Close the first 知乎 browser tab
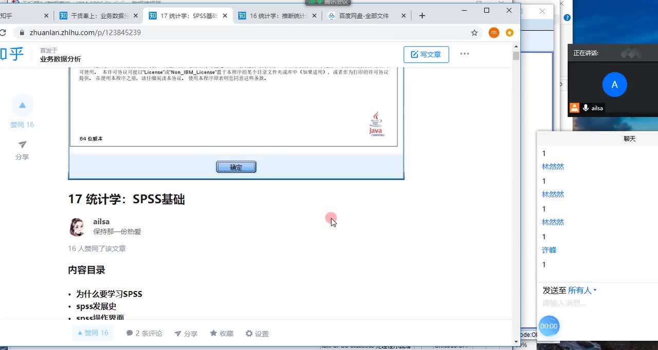 (46, 16)
